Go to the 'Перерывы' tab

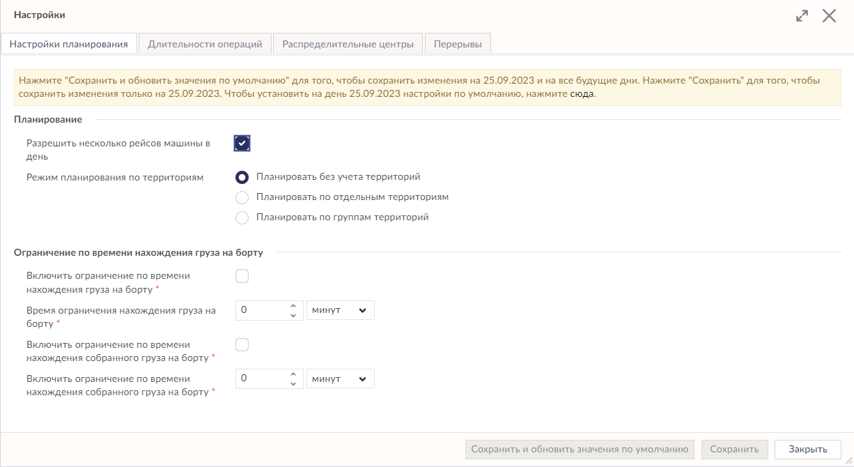(x=458, y=44)
